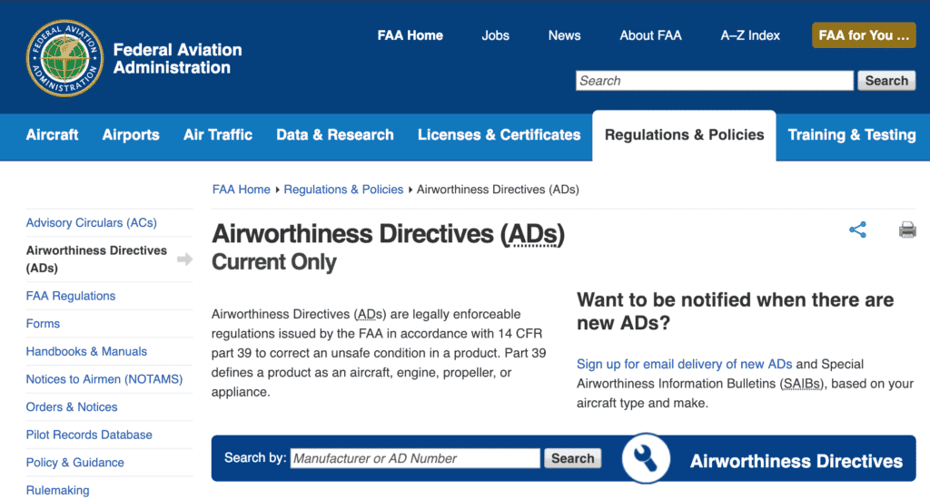The image size is (930, 499).
Task: Share this page via share icon
Action: [x=857, y=230]
